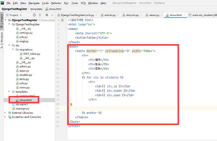
Task: Open the Refactor menu
Action: pos(56,3)
